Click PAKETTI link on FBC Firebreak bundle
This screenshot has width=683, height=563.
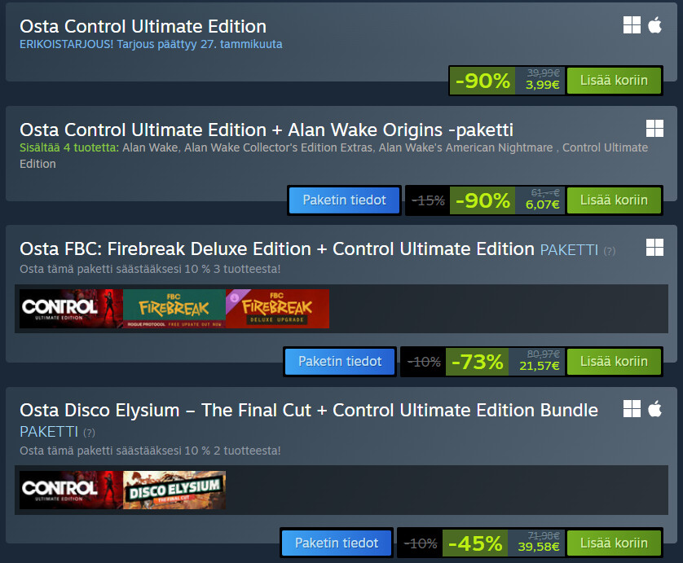coord(570,249)
